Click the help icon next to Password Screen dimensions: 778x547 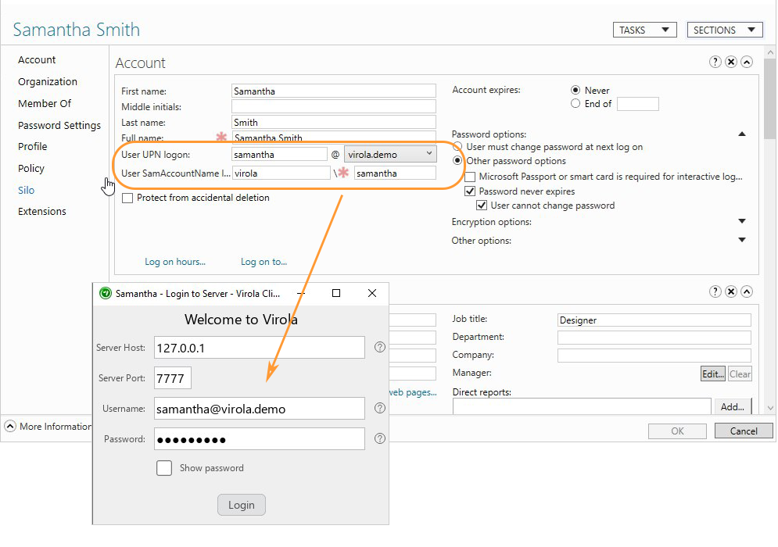[x=380, y=438]
